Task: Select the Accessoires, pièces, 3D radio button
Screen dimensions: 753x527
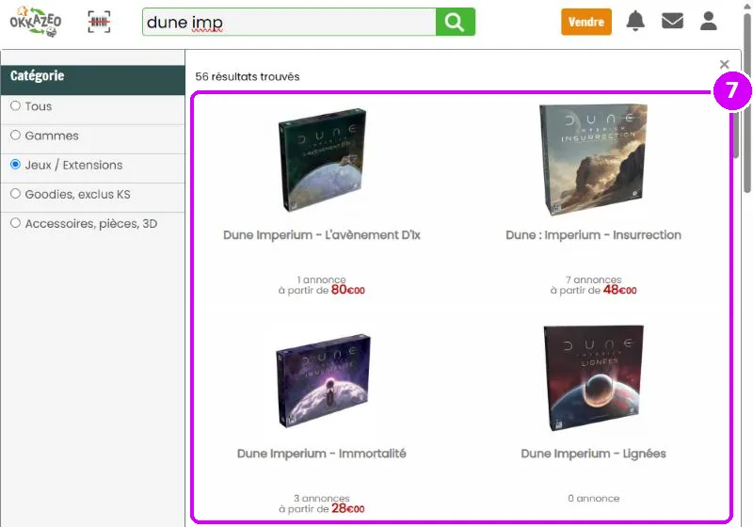Action: 15,223
